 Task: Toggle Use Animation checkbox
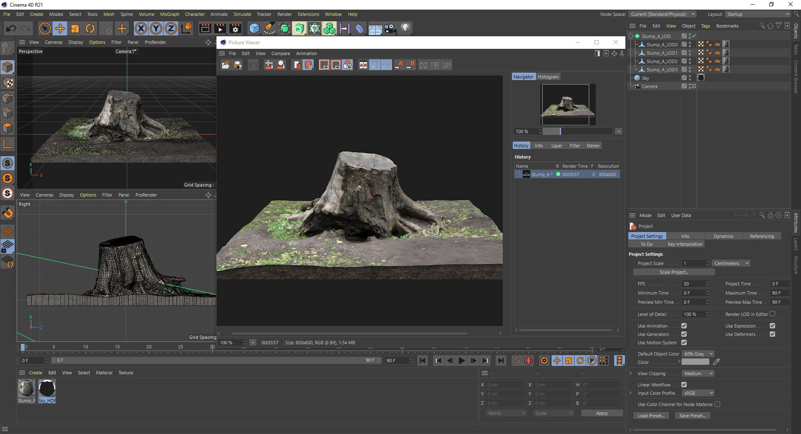pyautogui.click(x=684, y=325)
